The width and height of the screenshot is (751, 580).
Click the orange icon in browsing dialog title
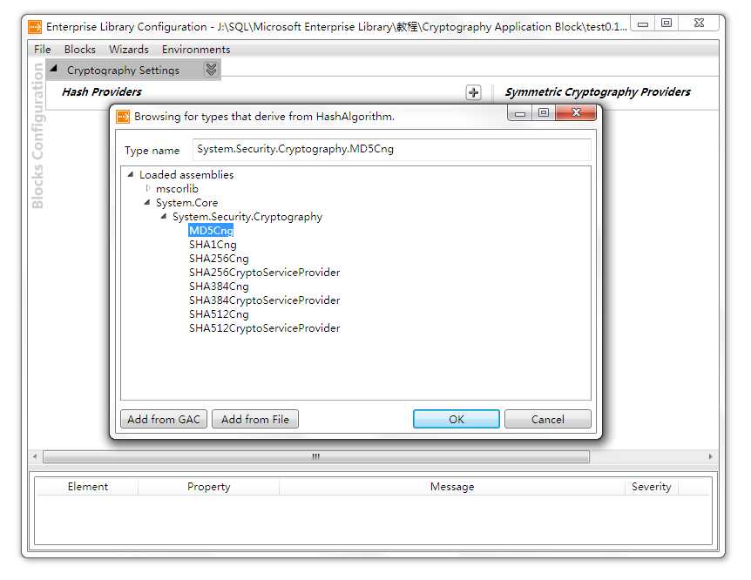[x=123, y=117]
